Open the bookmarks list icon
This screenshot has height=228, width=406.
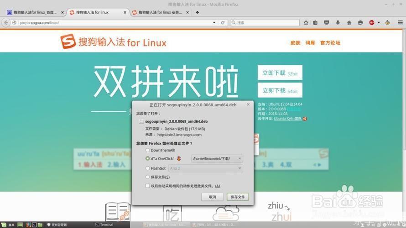click(315, 23)
